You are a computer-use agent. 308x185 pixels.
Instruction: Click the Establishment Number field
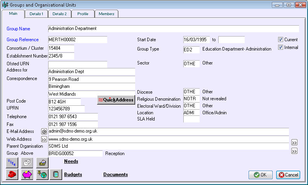pos(61,56)
